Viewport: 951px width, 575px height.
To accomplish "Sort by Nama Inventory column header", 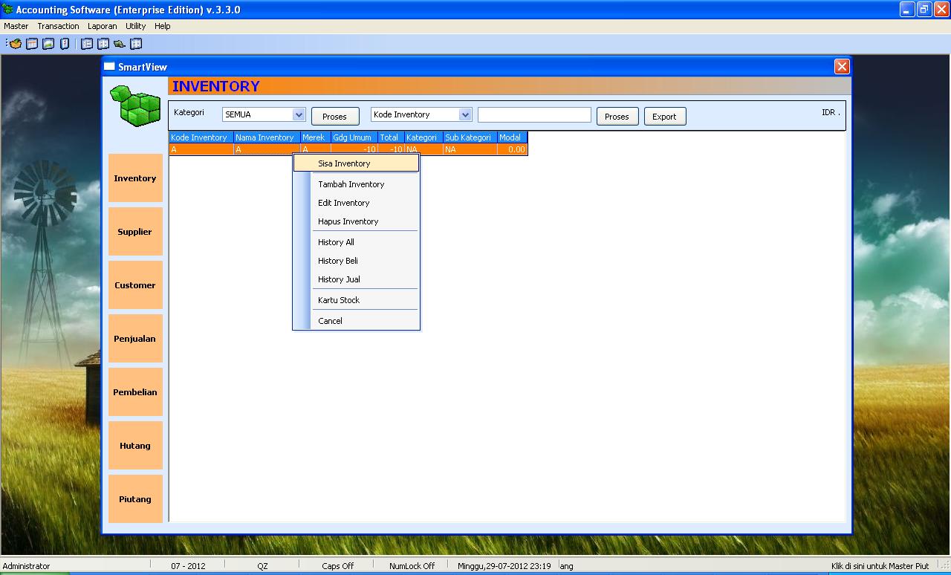I will click(x=267, y=137).
